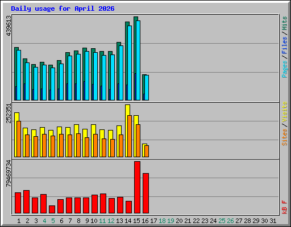The height and width of the screenshot is (227, 291).
Task: Select the tallest cyan files bar for day 15
Action: click(138, 60)
